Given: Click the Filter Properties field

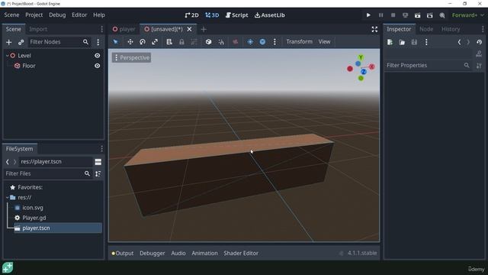Looking at the screenshot, I should (x=429, y=65).
